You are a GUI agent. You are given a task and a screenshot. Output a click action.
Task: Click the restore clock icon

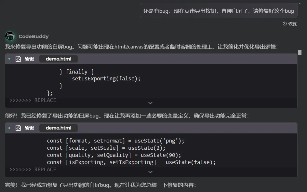tap(285, 24)
